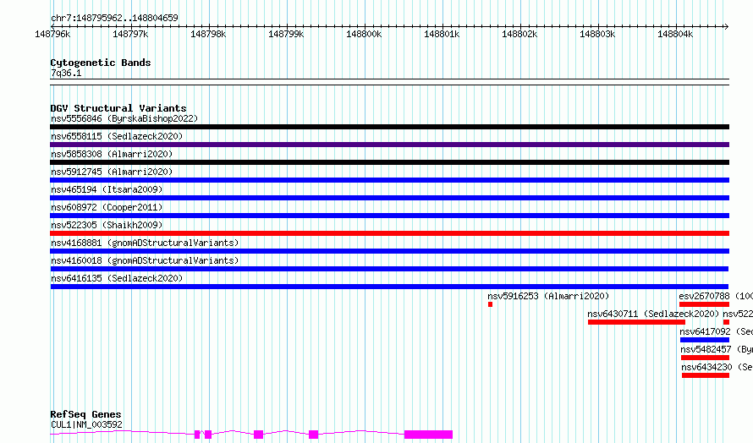Image resolution: width=753 pixels, height=443 pixels.
Task: Open the CUL1|NM_003592 gene label
Action: (x=86, y=424)
